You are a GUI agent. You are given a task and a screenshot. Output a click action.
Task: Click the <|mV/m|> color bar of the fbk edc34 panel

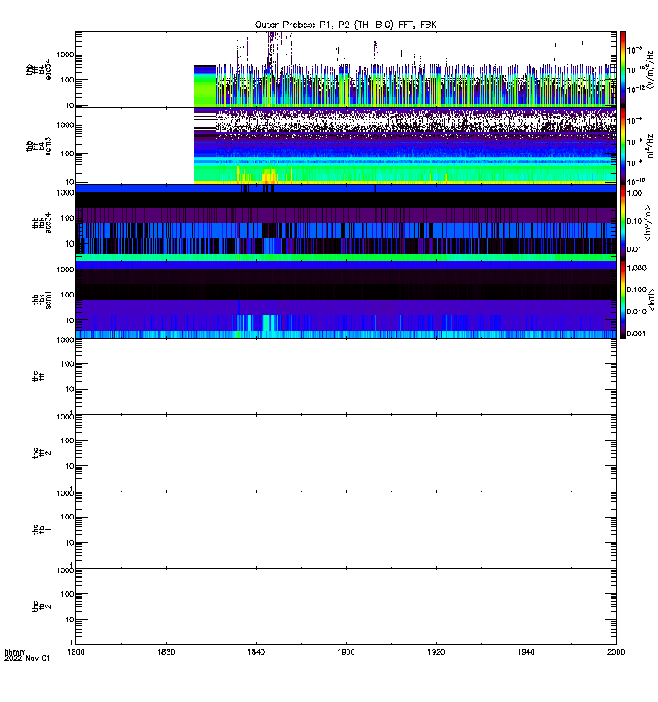(x=623, y=223)
